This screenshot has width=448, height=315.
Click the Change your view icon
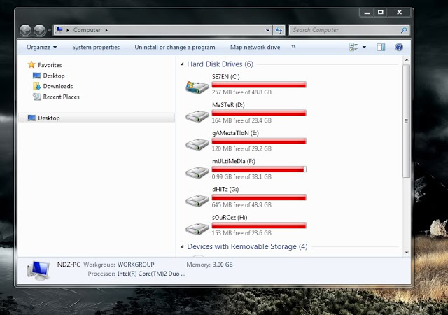coord(353,47)
